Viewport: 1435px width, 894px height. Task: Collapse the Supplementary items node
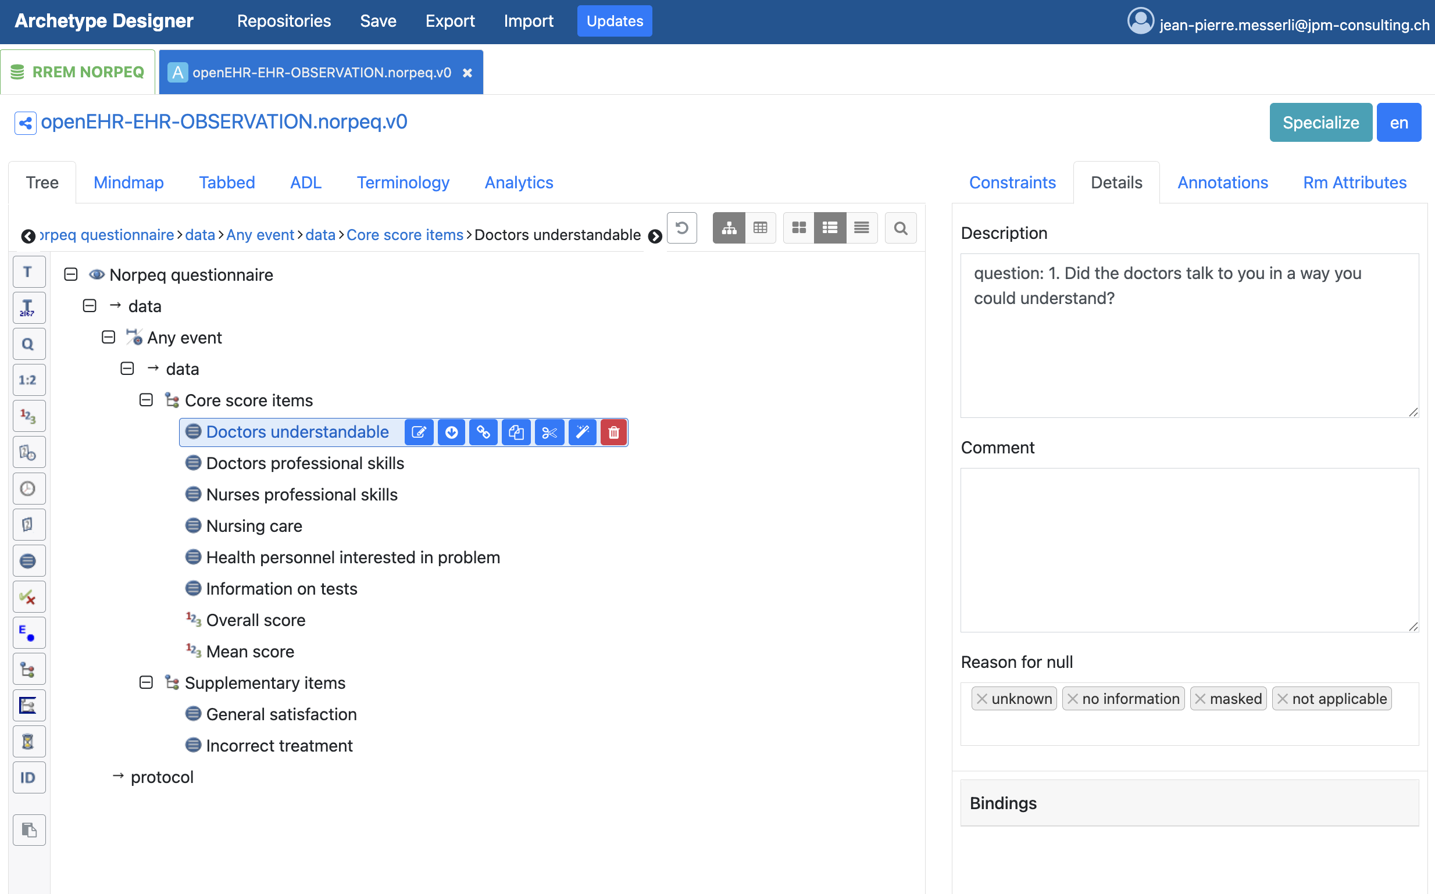point(146,683)
